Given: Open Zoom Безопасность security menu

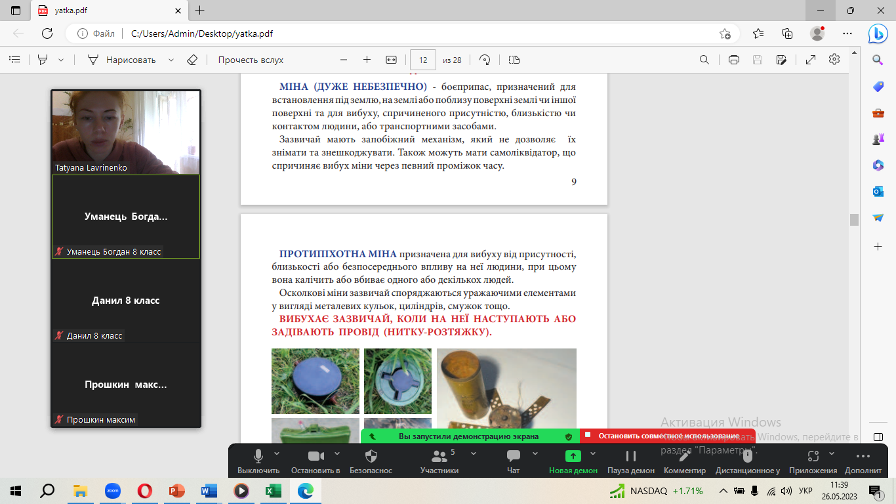Looking at the screenshot, I should coord(371,461).
